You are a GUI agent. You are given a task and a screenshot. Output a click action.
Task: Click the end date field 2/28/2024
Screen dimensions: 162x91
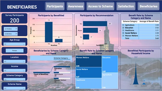tap(11, 34)
